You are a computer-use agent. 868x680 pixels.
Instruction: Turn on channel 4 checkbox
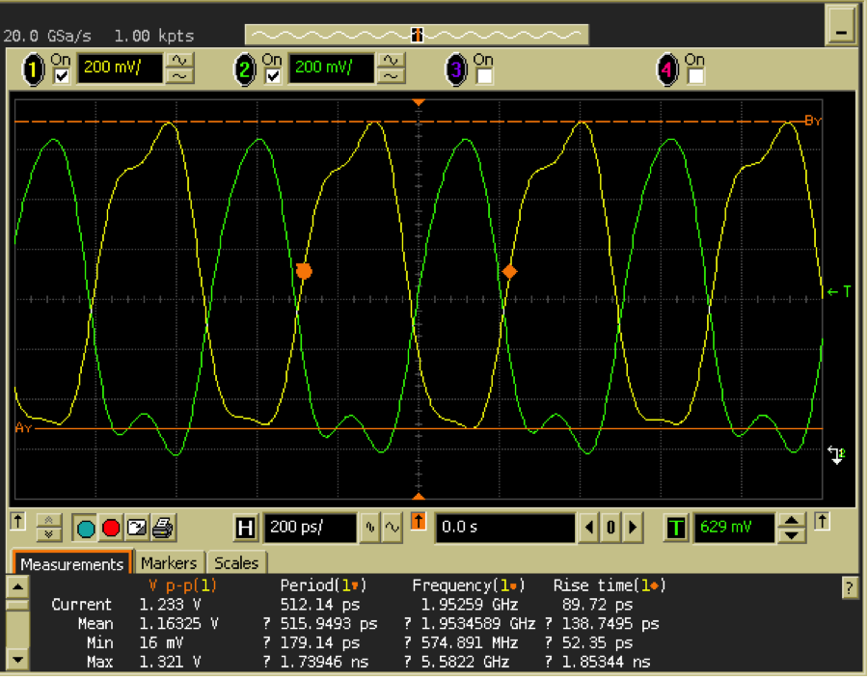pyautogui.click(x=694, y=76)
